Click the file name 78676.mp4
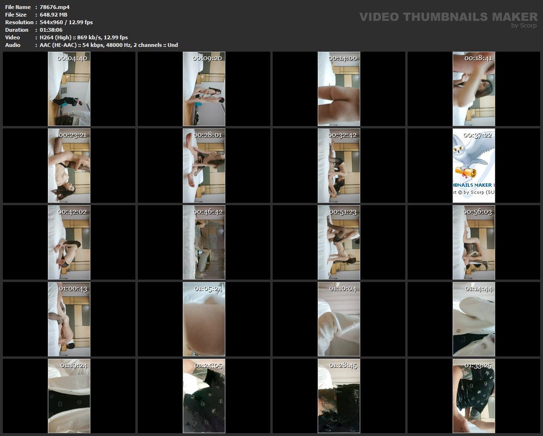The height and width of the screenshot is (436, 543). [x=55, y=7]
